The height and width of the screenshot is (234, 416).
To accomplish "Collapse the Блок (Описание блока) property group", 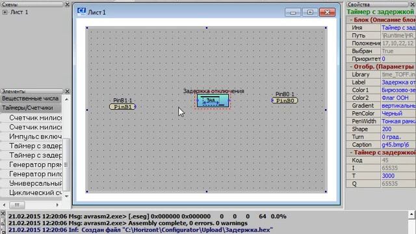I will [351, 20].
